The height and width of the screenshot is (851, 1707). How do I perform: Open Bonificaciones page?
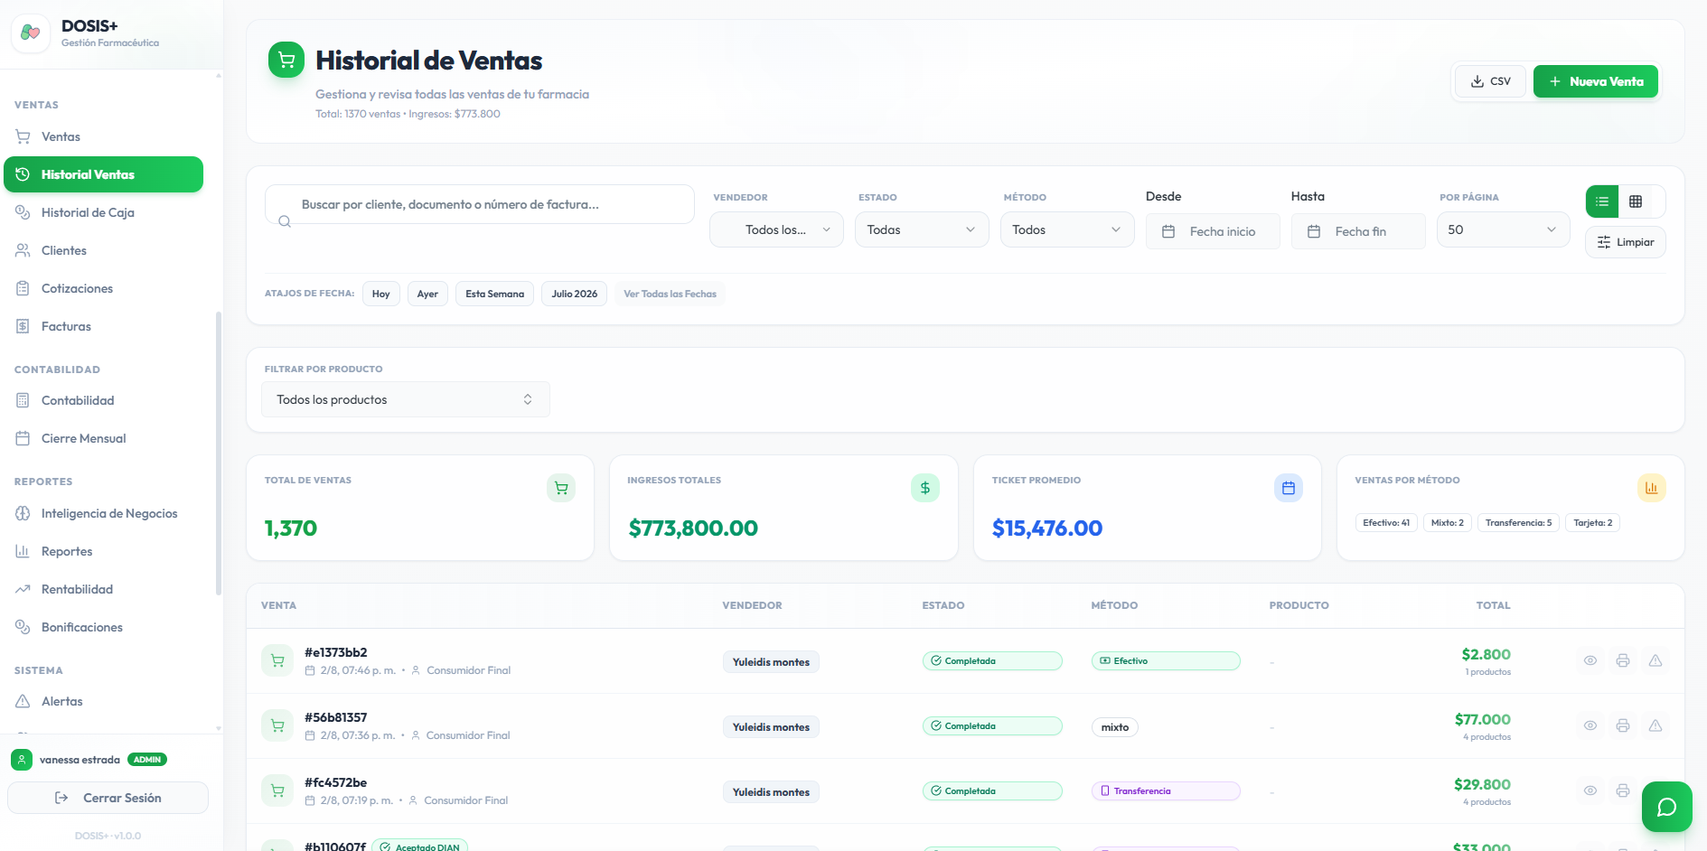(103, 627)
